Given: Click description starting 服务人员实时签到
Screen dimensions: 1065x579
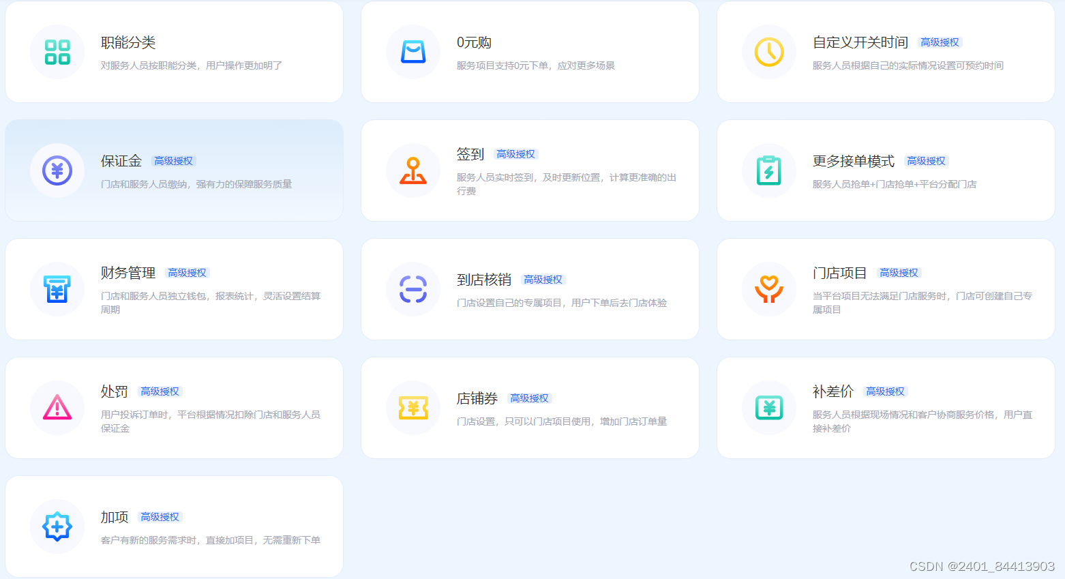Looking at the screenshot, I should [x=567, y=184].
